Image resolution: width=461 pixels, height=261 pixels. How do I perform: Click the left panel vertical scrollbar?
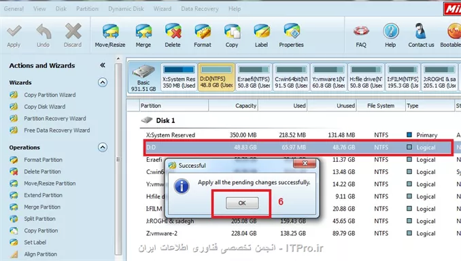[x=118, y=159]
